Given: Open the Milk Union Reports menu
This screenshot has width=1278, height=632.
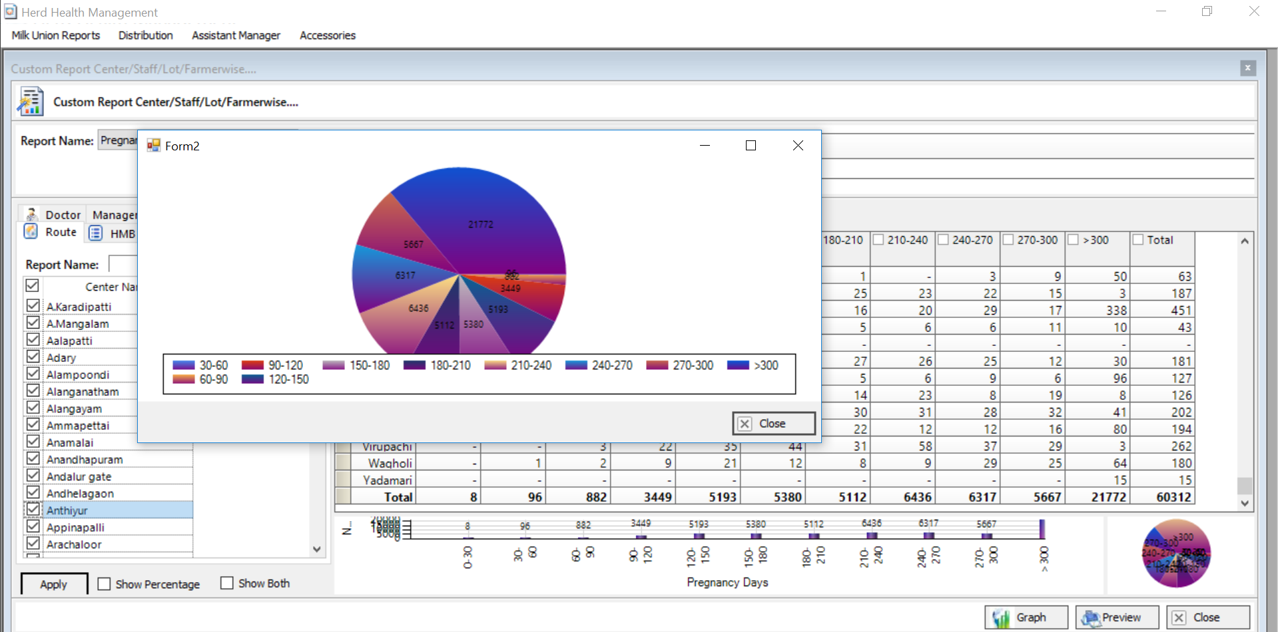Looking at the screenshot, I should (56, 35).
